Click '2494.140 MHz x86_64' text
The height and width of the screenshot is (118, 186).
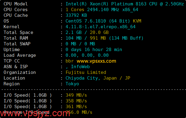113,10
